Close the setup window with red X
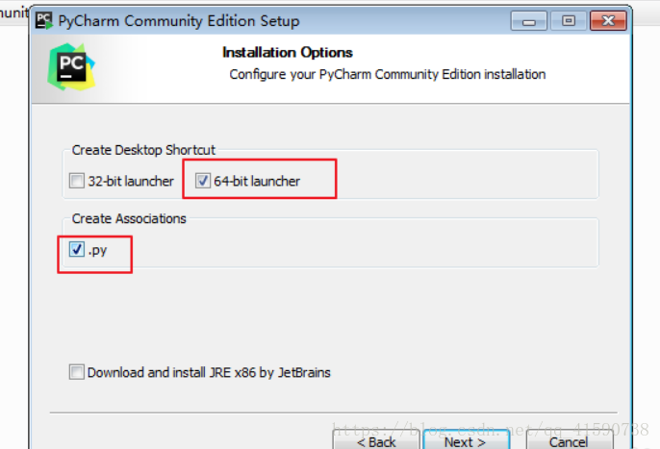 coord(608,20)
